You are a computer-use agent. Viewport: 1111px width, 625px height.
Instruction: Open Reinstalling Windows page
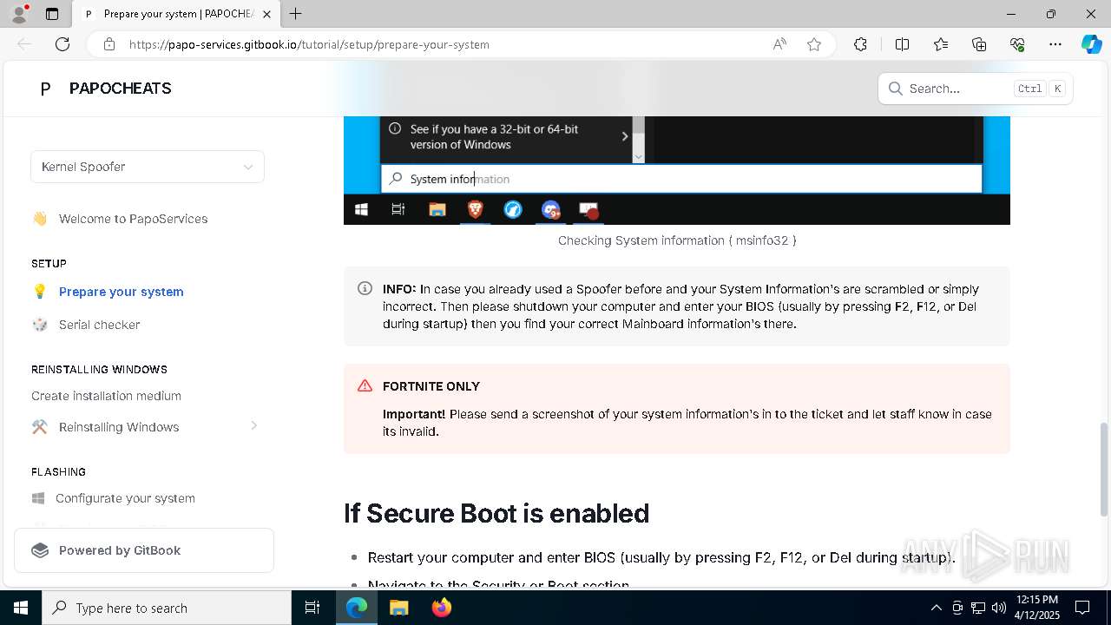tap(119, 427)
